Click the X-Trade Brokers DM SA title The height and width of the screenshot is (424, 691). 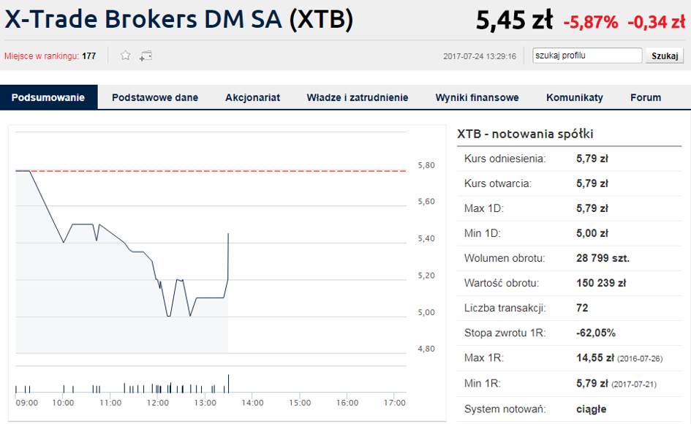point(179,20)
